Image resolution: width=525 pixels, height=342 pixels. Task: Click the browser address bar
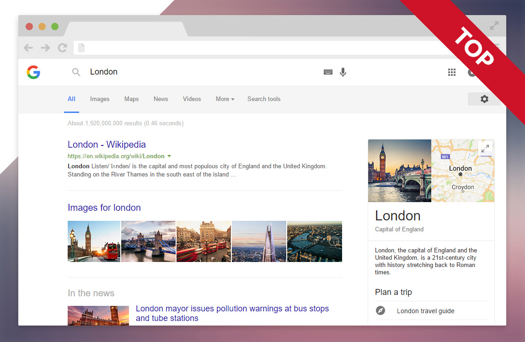click(x=261, y=48)
